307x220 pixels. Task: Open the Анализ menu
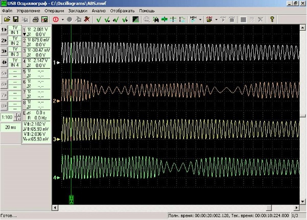point(98,11)
